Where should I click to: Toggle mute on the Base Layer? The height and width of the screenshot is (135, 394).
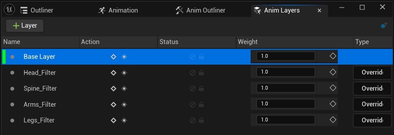(192, 57)
